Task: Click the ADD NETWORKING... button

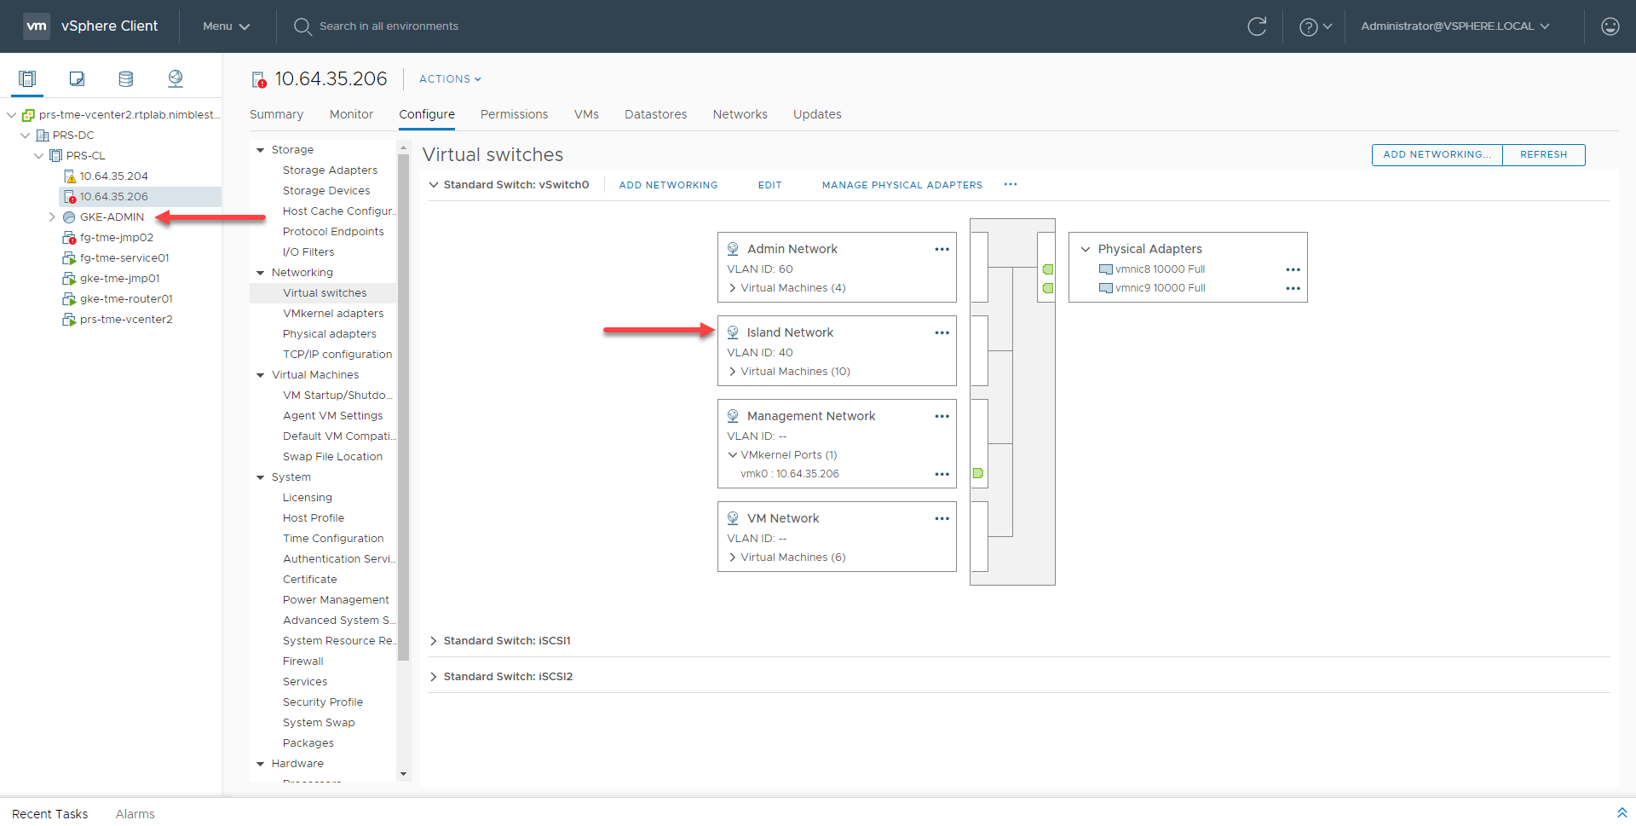Action: click(x=1437, y=155)
